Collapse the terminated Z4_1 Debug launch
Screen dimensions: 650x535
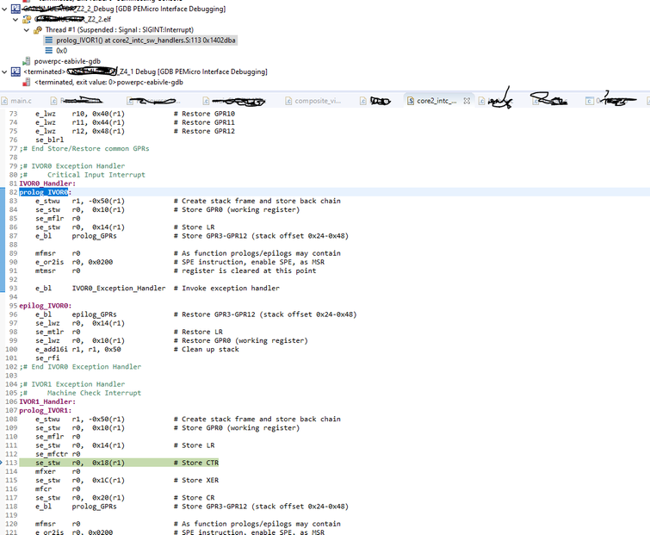tap(4, 72)
